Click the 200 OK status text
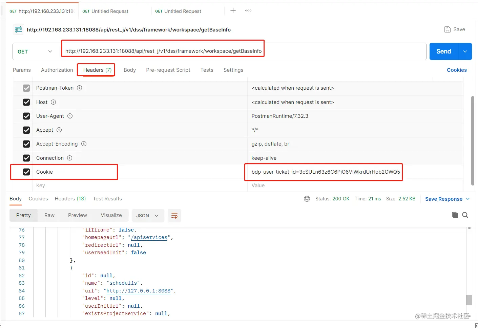The width and height of the screenshot is (478, 328). click(341, 199)
